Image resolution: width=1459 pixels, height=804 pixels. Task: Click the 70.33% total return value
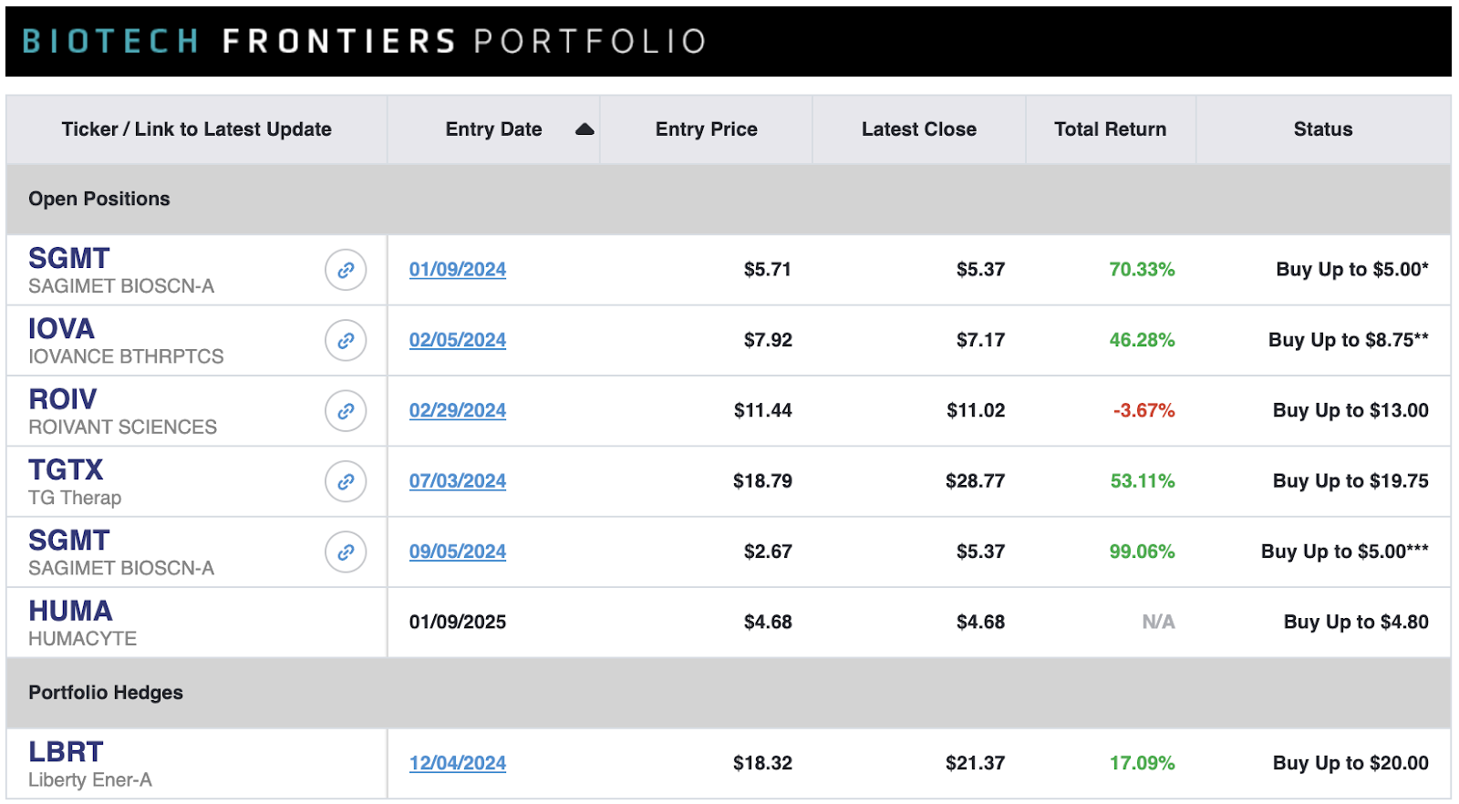point(1142,270)
